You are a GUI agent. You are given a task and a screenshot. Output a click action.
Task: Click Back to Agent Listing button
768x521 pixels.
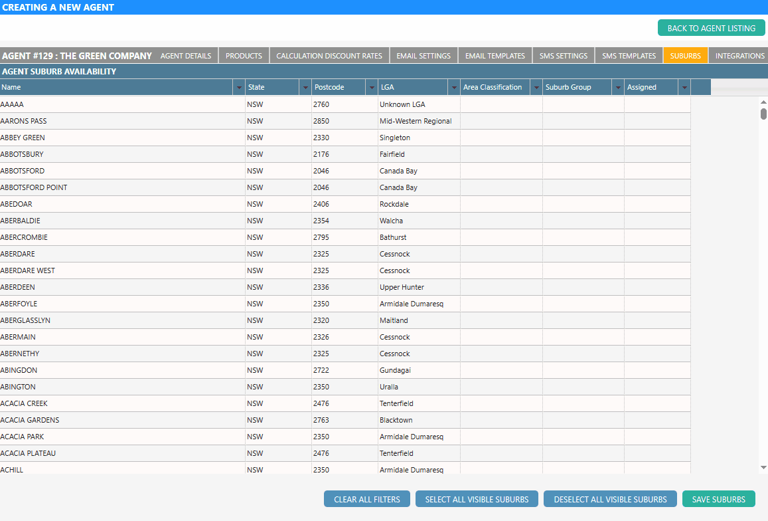pyautogui.click(x=711, y=28)
